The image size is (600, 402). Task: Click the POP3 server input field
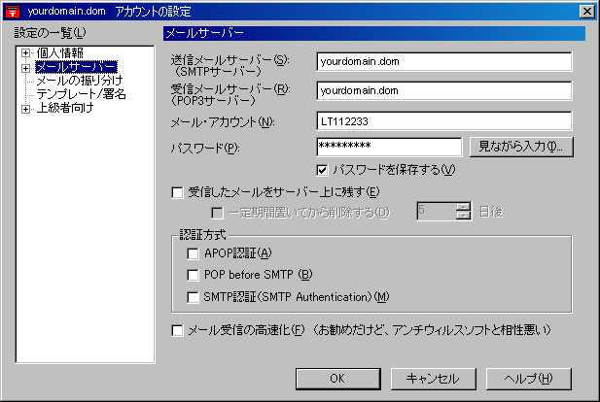(443, 91)
